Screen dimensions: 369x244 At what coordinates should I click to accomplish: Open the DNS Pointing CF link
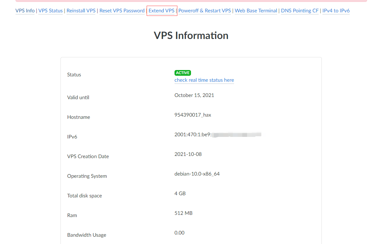click(300, 11)
